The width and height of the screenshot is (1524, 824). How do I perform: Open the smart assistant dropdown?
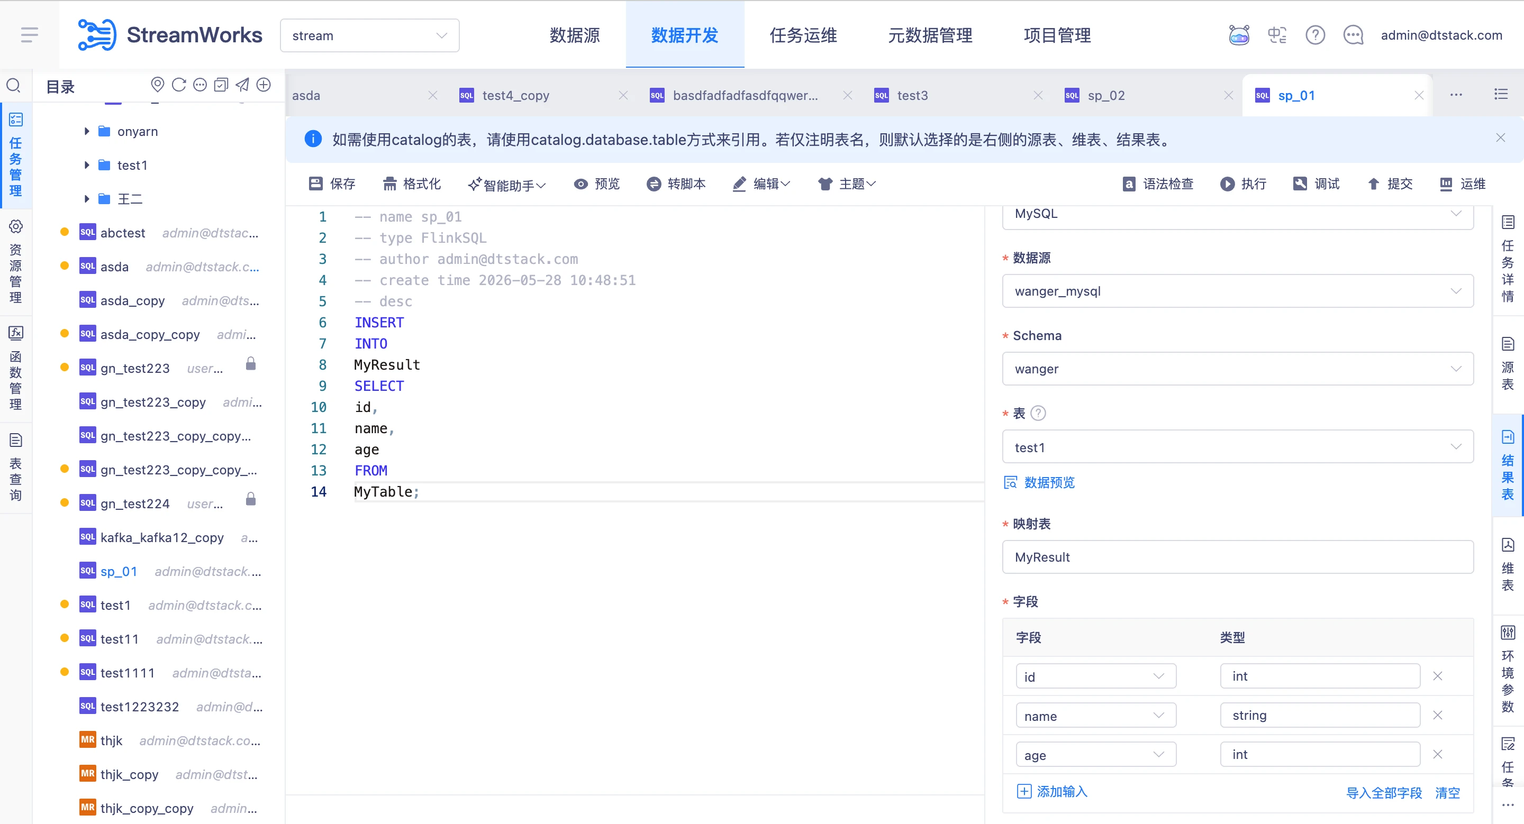click(506, 185)
